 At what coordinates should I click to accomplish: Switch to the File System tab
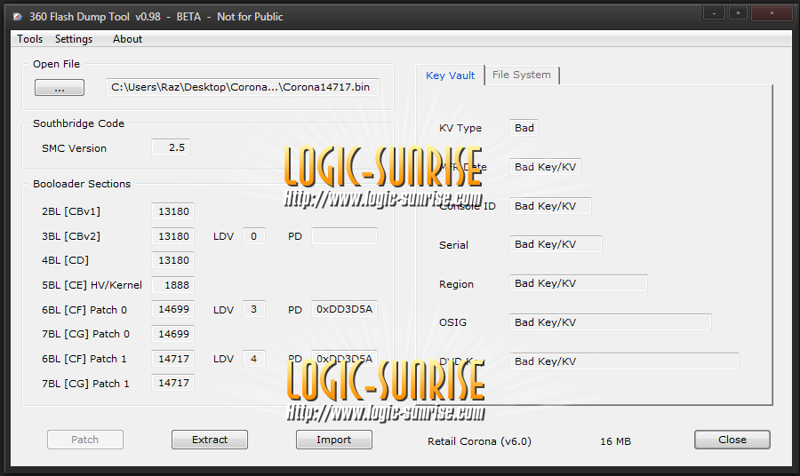522,75
